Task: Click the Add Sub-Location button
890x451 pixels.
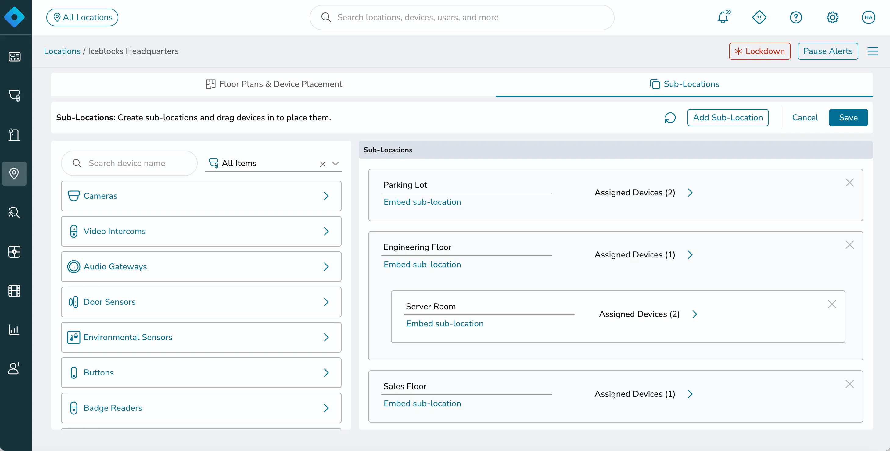Action: (728, 118)
